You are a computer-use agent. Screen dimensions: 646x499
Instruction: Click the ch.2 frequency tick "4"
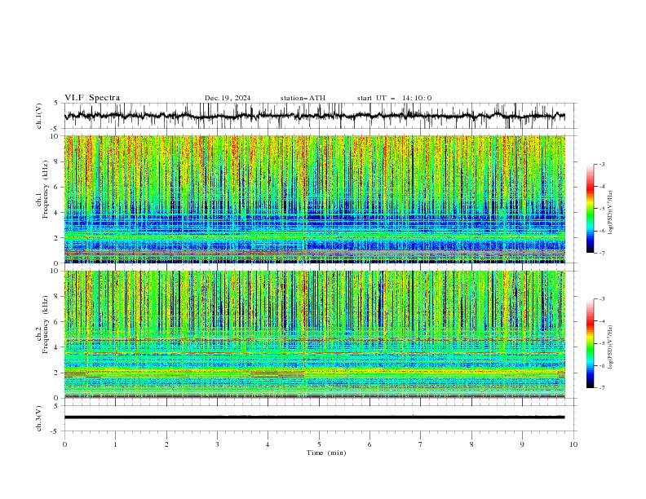(x=57, y=347)
